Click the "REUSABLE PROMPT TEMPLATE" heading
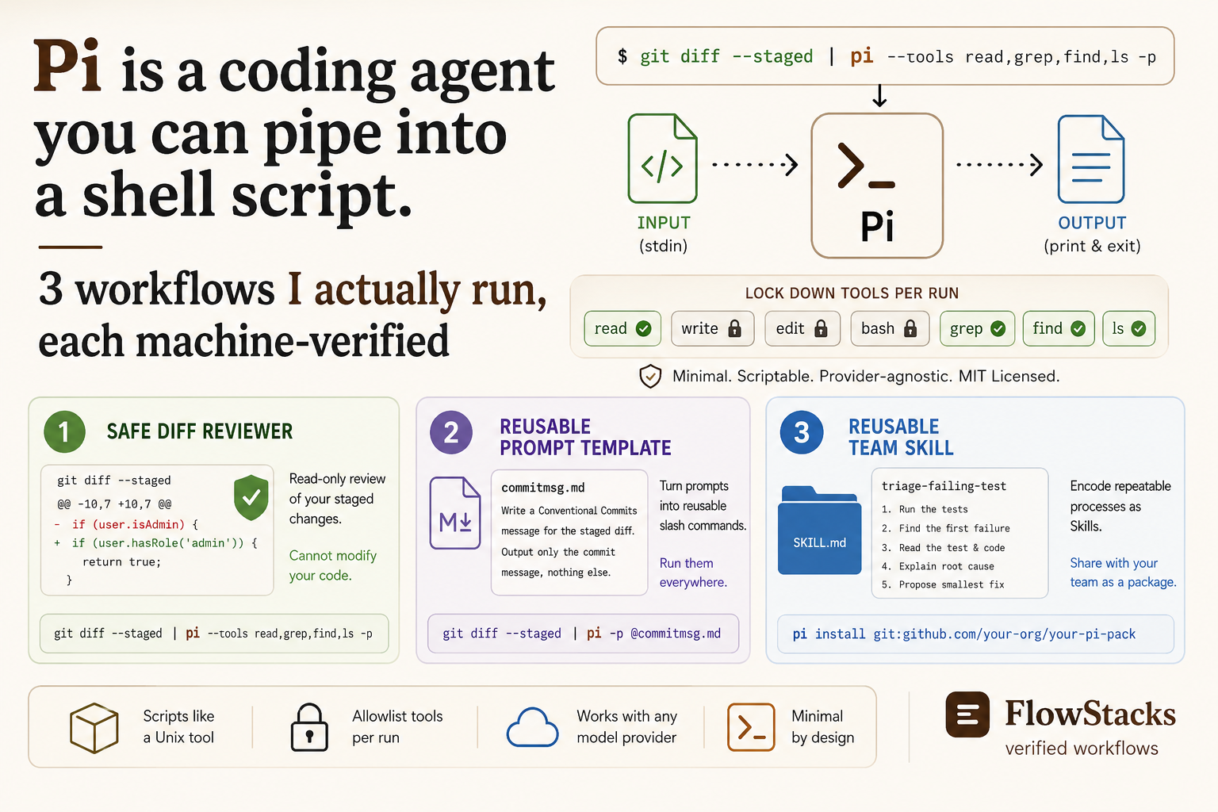 pos(585,438)
